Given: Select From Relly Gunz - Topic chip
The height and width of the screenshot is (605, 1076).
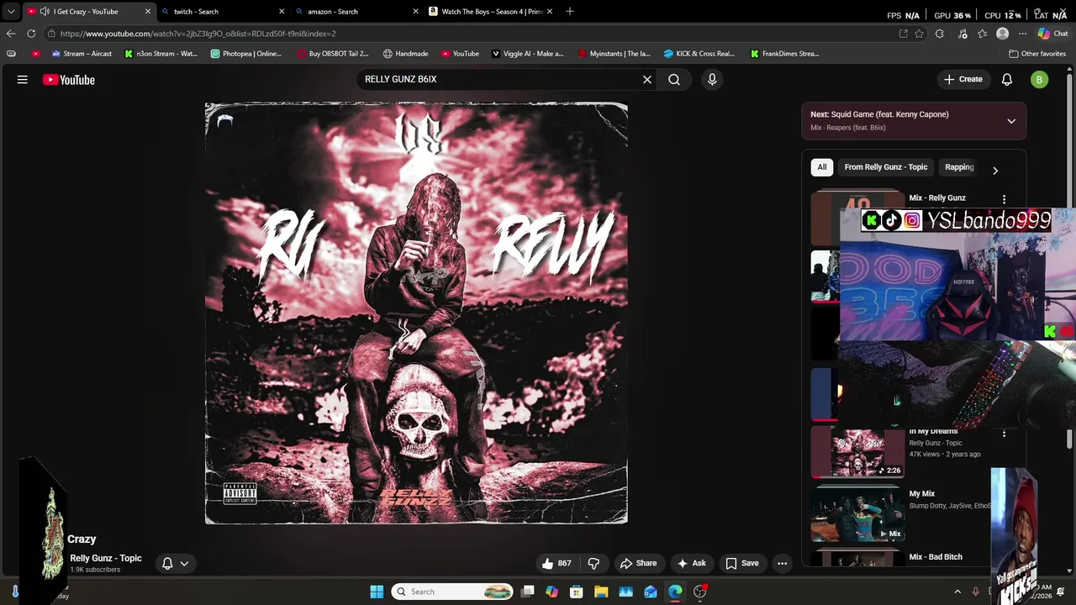Looking at the screenshot, I should (886, 167).
